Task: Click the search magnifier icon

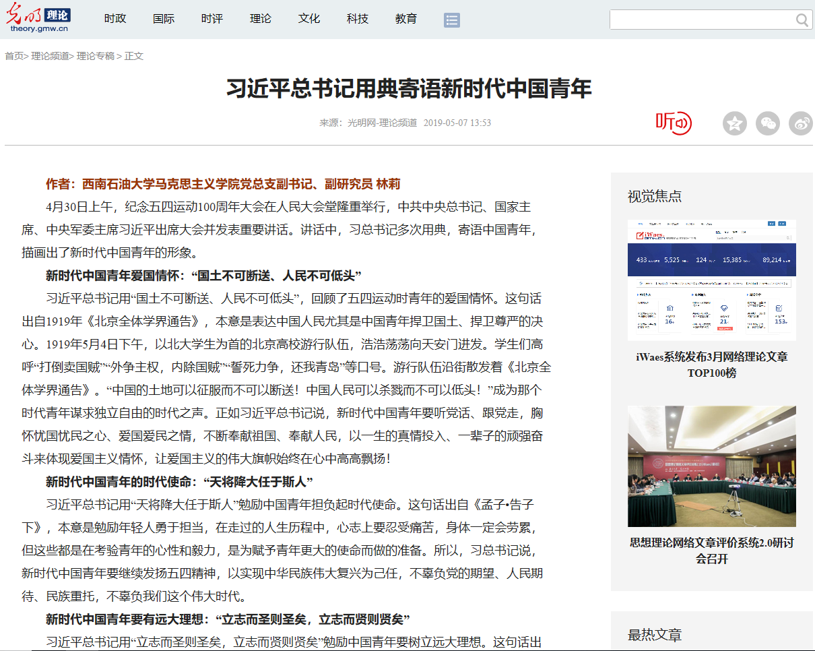Action: [802, 20]
